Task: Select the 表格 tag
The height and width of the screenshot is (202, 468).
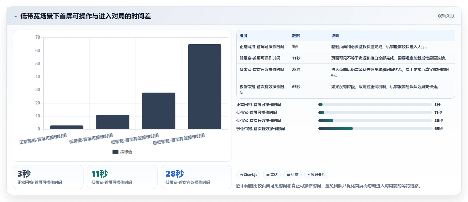Action: (272, 175)
